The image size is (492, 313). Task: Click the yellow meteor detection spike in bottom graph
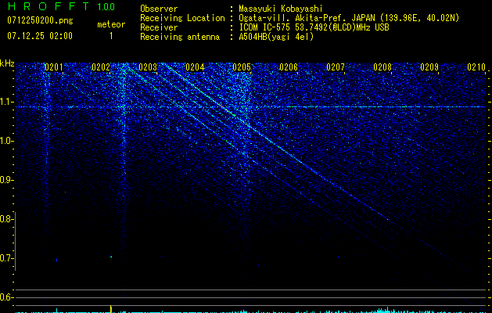111,309
